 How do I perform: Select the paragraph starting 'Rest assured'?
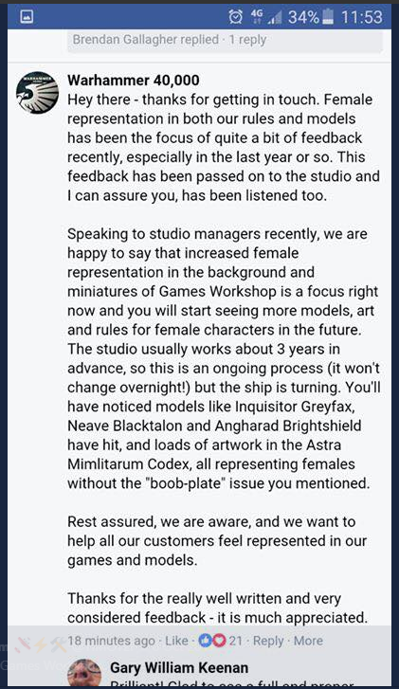point(217,541)
